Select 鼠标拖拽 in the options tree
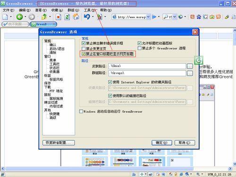Image resolution: width=236 pixels, height=177 pixels. click(56, 99)
